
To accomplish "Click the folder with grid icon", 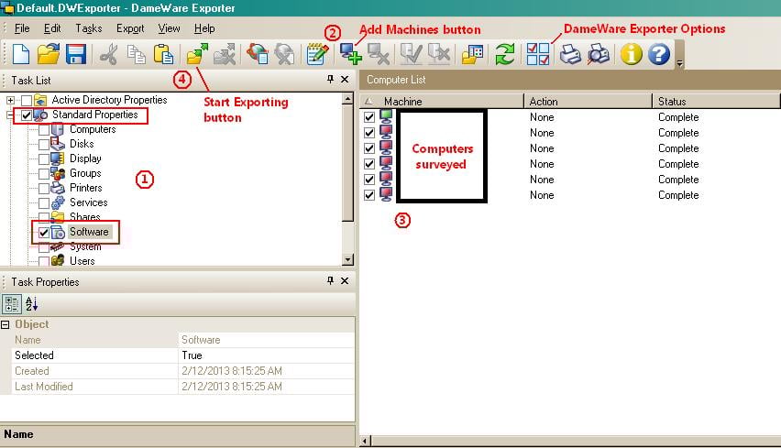I will 472,54.
